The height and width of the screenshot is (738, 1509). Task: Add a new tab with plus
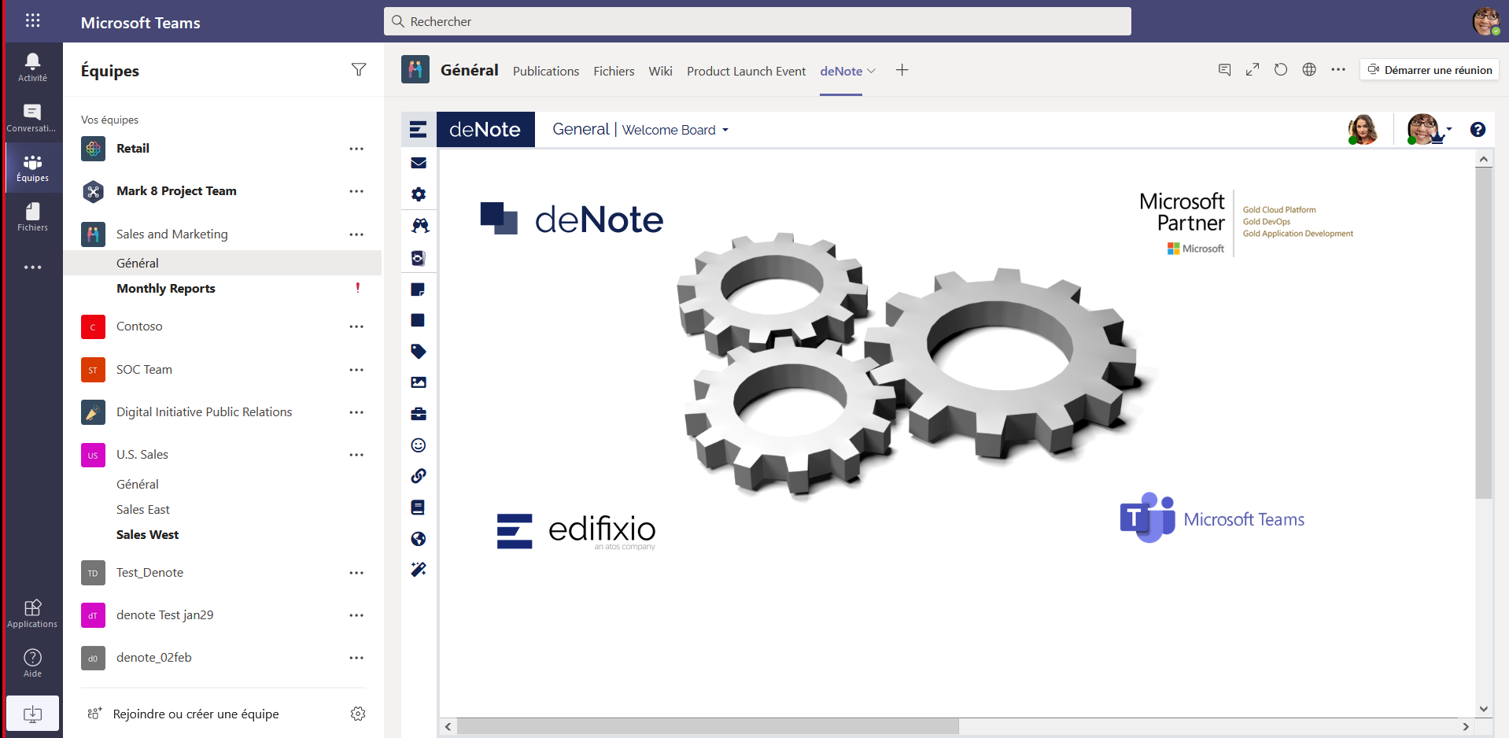pyautogui.click(x=902, y=70)
